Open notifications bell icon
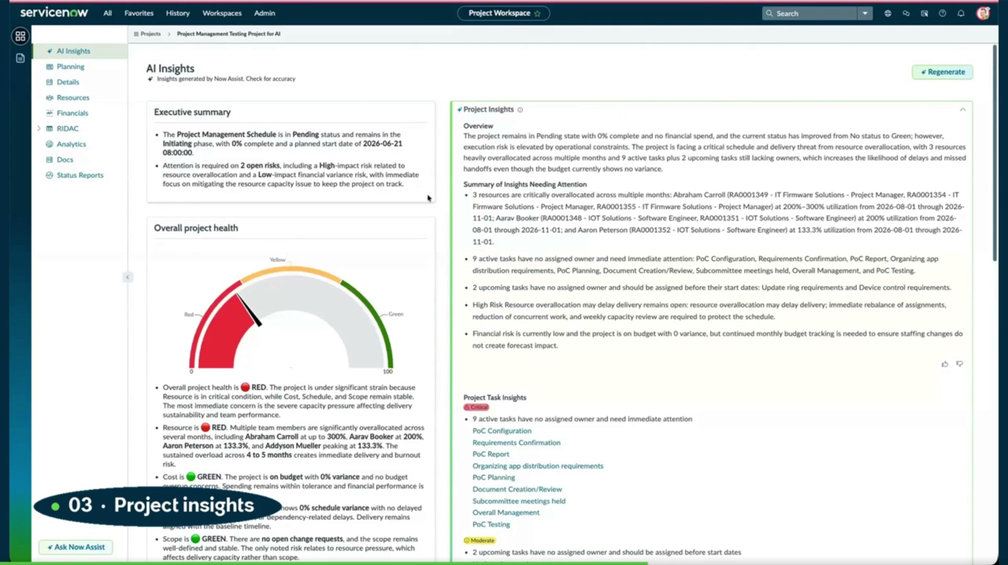1008x565 pixels. [x=961, y=13]
